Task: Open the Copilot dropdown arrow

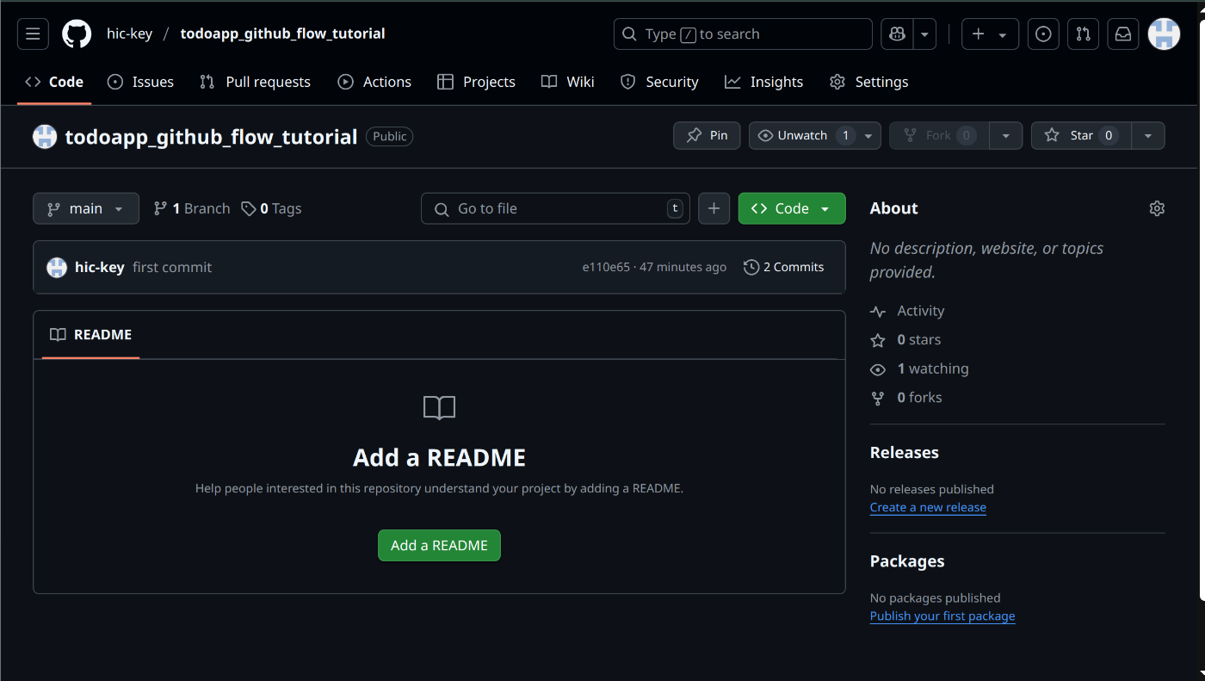Action: point(924,34)
